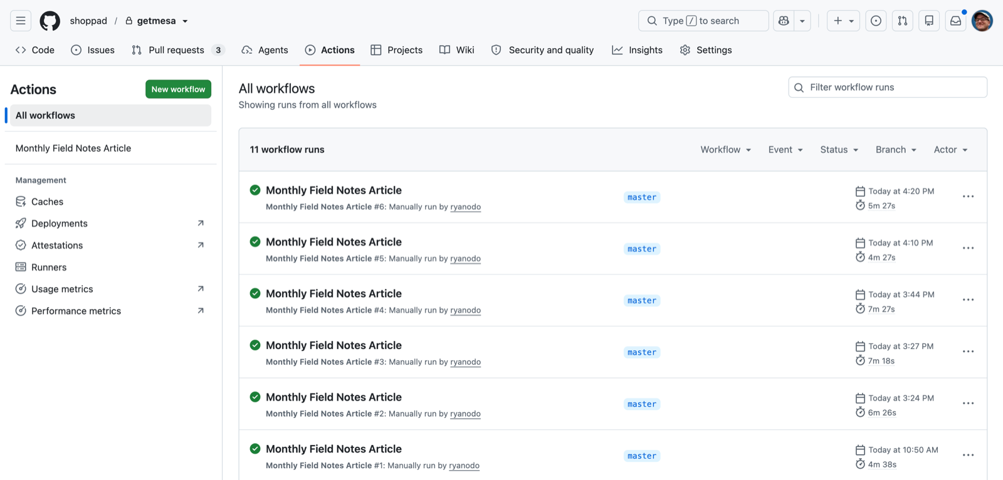The width and height of the screenshot is (1003, 480).
Task: Click success check icon for run #6
Action: 255,190
